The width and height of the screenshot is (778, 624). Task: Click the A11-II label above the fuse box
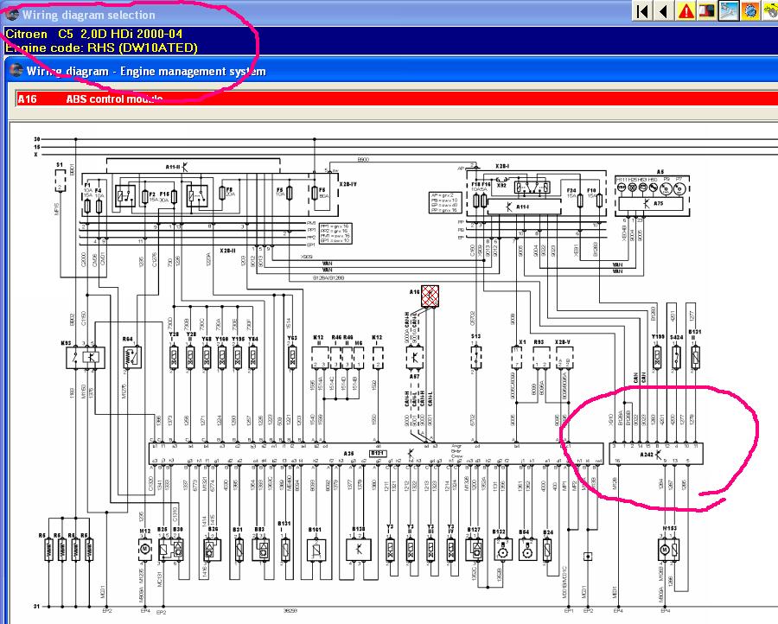point(172,167)
